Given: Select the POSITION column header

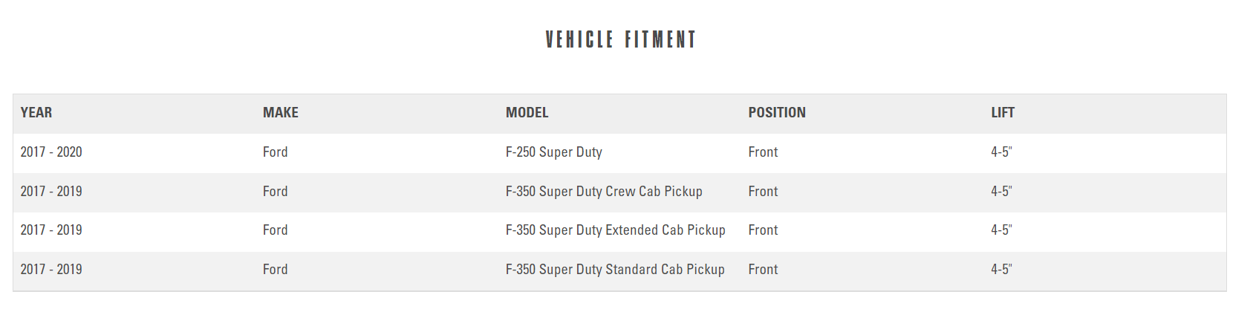Looking at the screenshot, I should coord(776,113).
